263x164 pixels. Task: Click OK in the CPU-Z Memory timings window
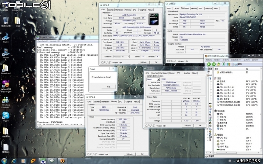click(x=142, y=154)
